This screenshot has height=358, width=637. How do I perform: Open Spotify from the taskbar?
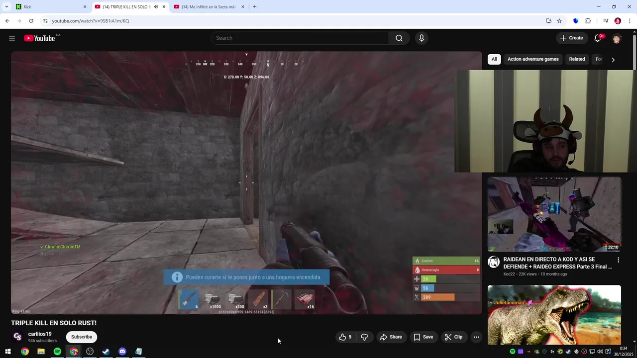(57, 352)
